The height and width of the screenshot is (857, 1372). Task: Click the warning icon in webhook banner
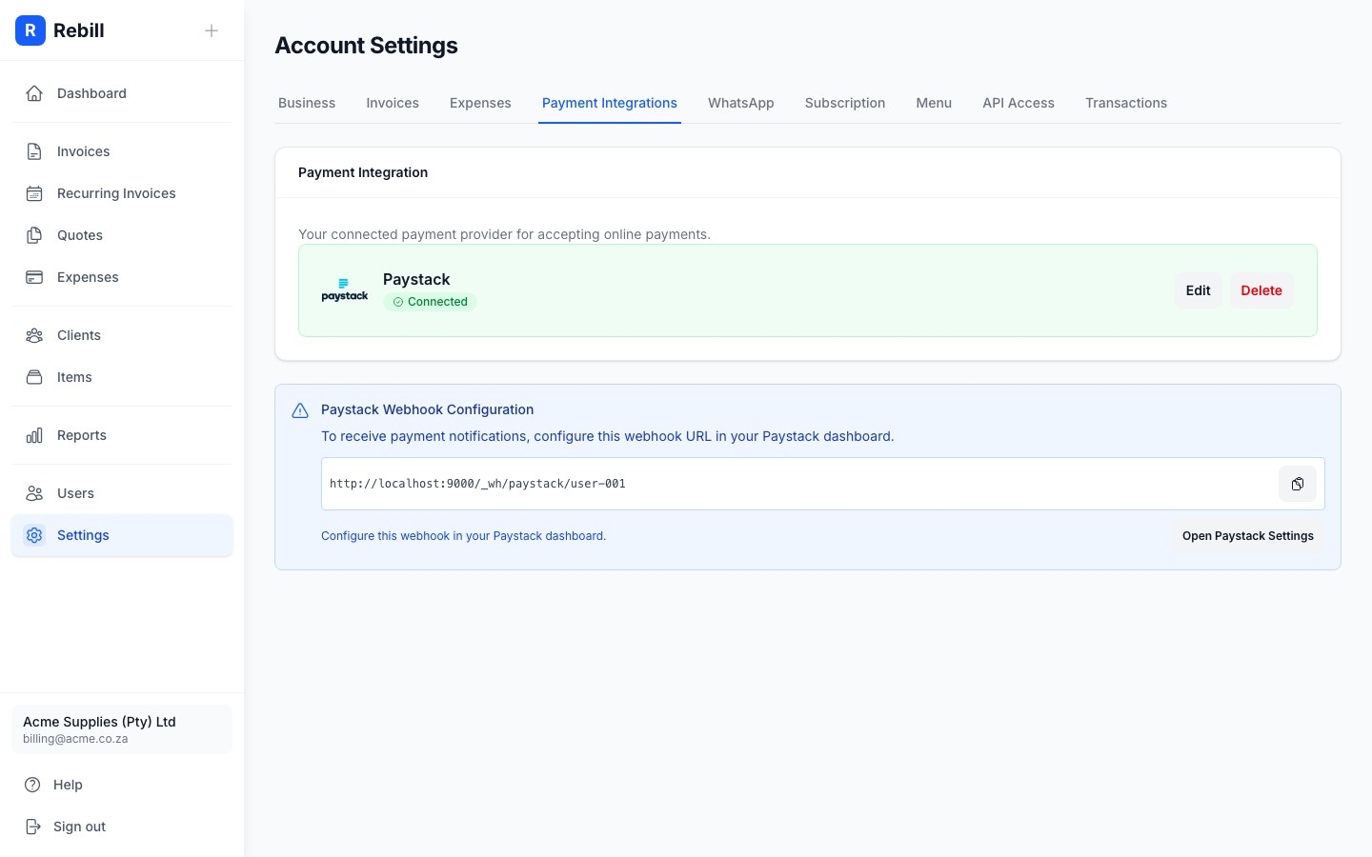(300, 410)
